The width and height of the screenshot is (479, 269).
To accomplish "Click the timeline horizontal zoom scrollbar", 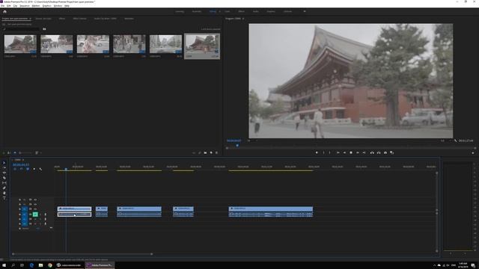I will (82, 254).
